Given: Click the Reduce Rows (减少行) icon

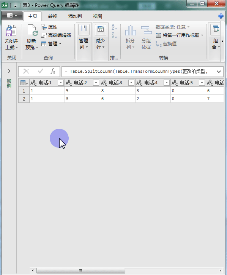Looking at the screenshot, I should [x=101, y=29].
